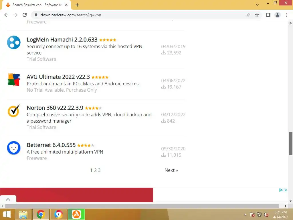Go to results page 2
Screen dimensions: 293x220
point(95,170)
